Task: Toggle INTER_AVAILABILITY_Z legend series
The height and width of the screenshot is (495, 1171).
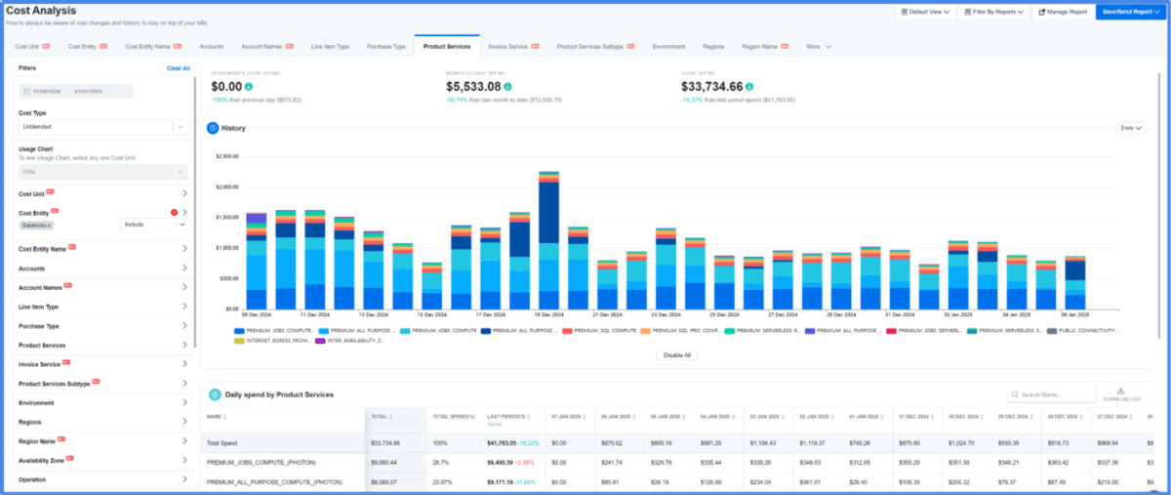Action: (x=352, y=341)
